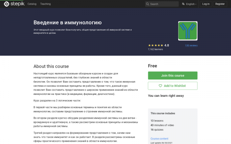Image resolution: width=231 pixels, height=144 pixels.
Task: Click the search magnifier icon
Action: click(147, 4)
